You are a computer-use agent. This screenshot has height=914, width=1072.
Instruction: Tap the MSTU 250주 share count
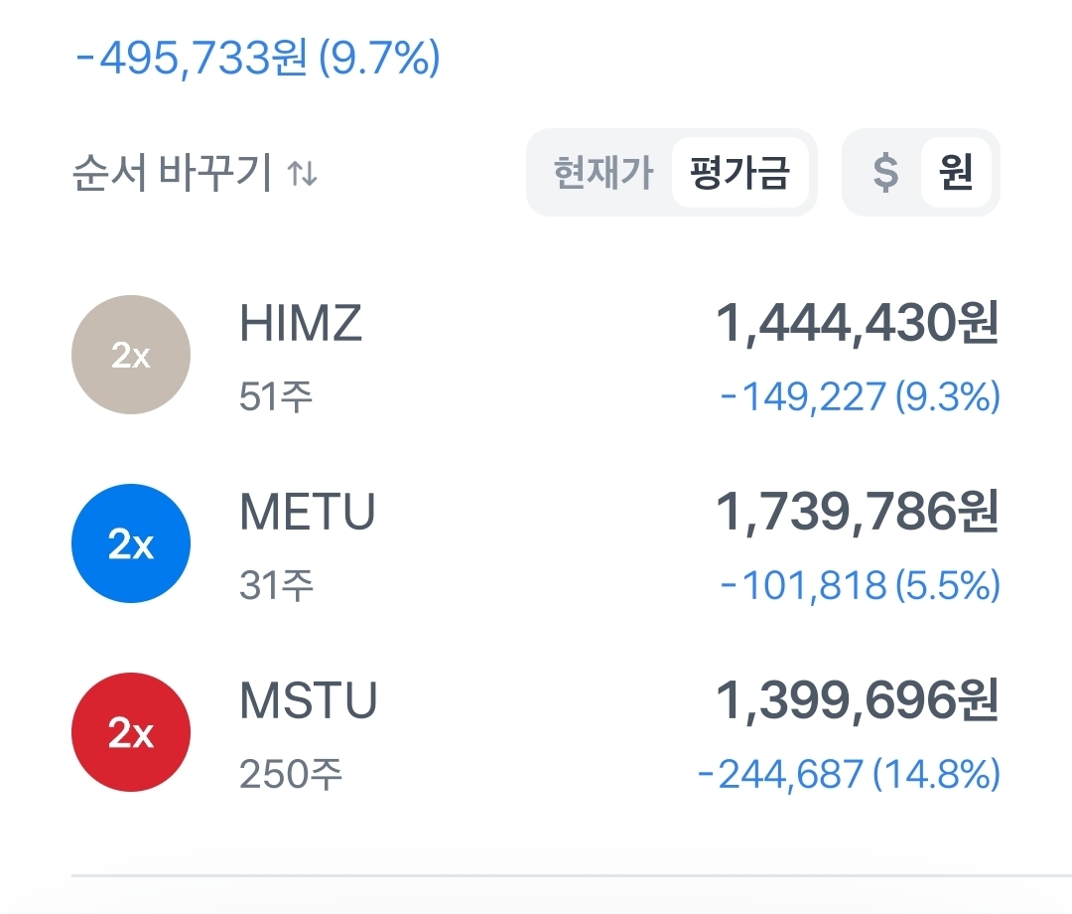click(x=291, y=775)
